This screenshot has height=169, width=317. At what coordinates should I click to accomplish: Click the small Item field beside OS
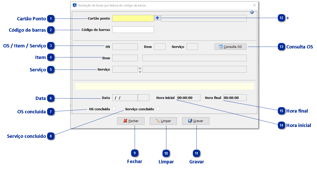point(160,47)
